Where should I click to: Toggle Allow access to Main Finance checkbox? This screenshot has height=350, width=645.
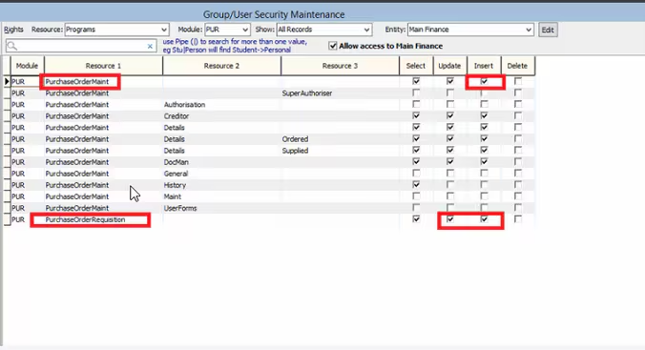(333, 46)
